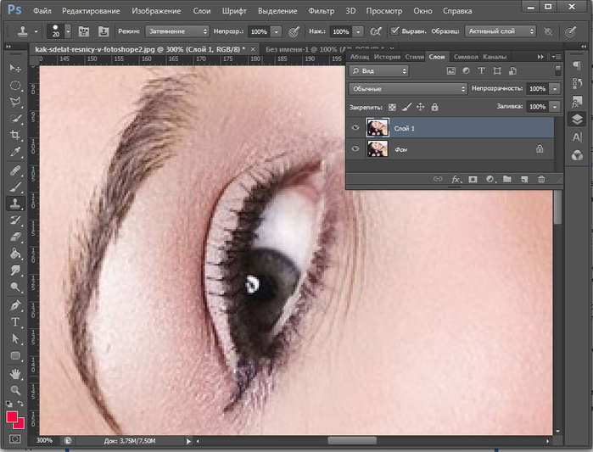Select the Clone Stamp tool
The height and width of the screenshot is (452, 593).
tap(15, 204)
